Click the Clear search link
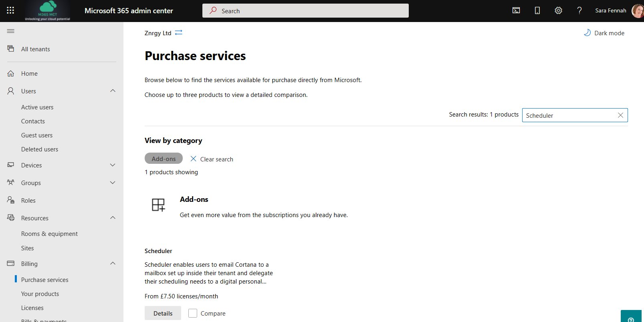 point(212,159)
